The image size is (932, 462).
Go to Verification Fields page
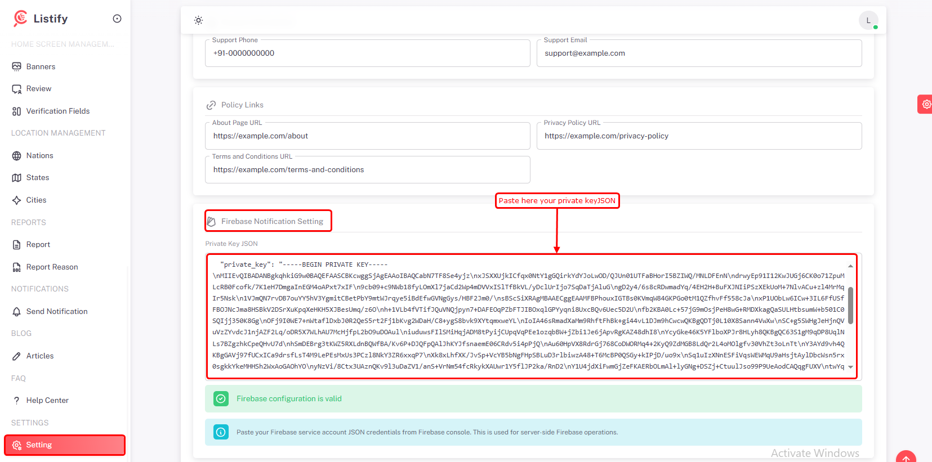click(x=57, y=111)
